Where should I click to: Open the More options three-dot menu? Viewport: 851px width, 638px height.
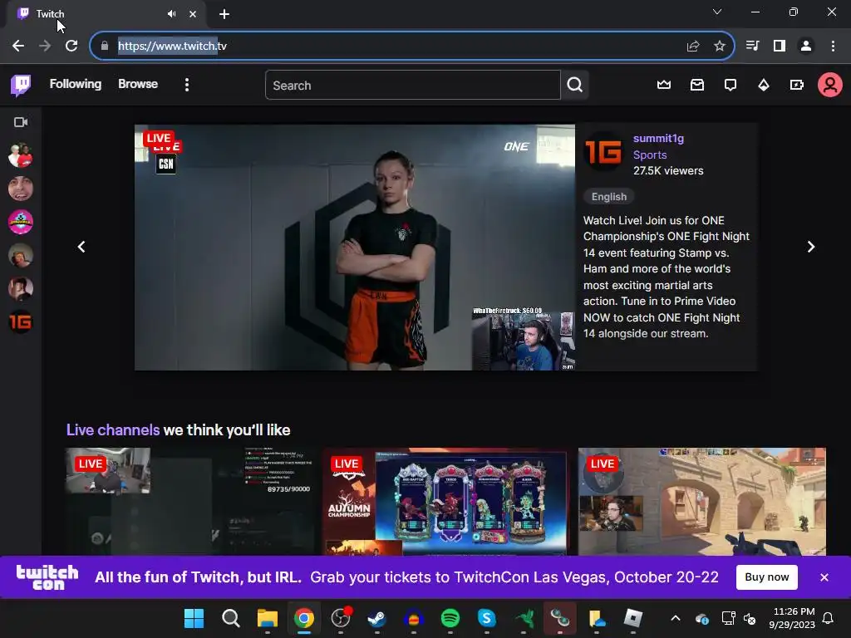[187, 85]
